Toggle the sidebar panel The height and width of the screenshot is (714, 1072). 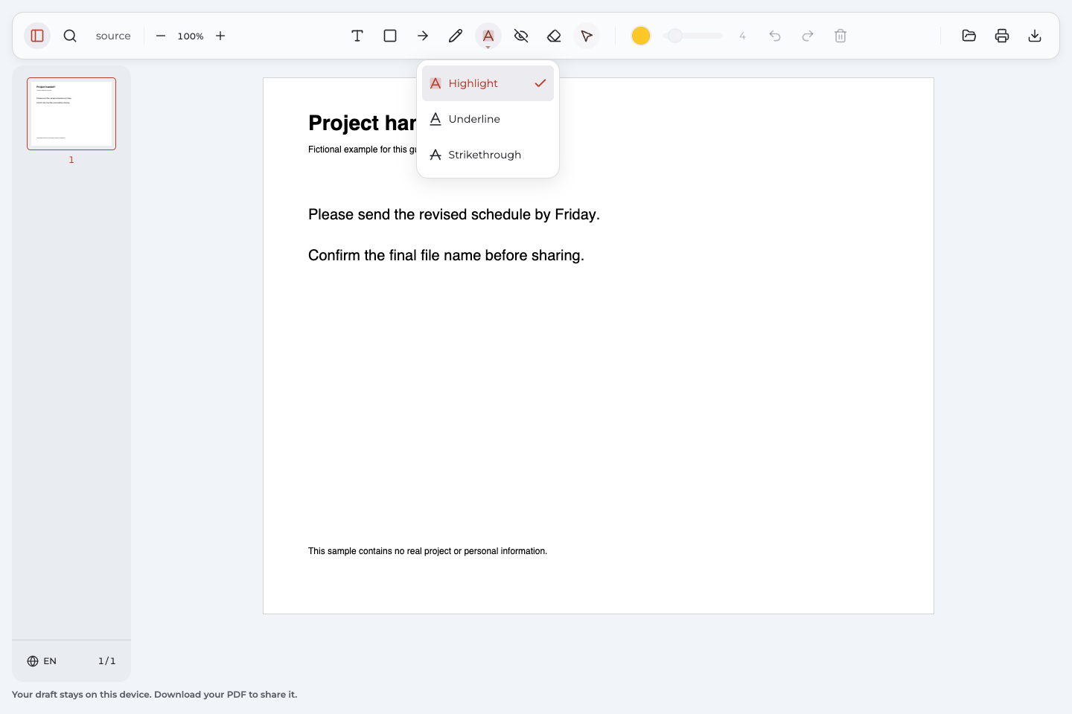coord(37,36)
